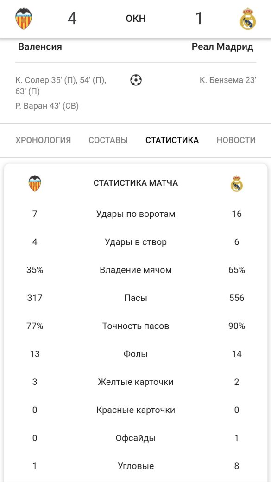
Task: Tap Valencia logo in match statistics card
Action: coord(35,183)
